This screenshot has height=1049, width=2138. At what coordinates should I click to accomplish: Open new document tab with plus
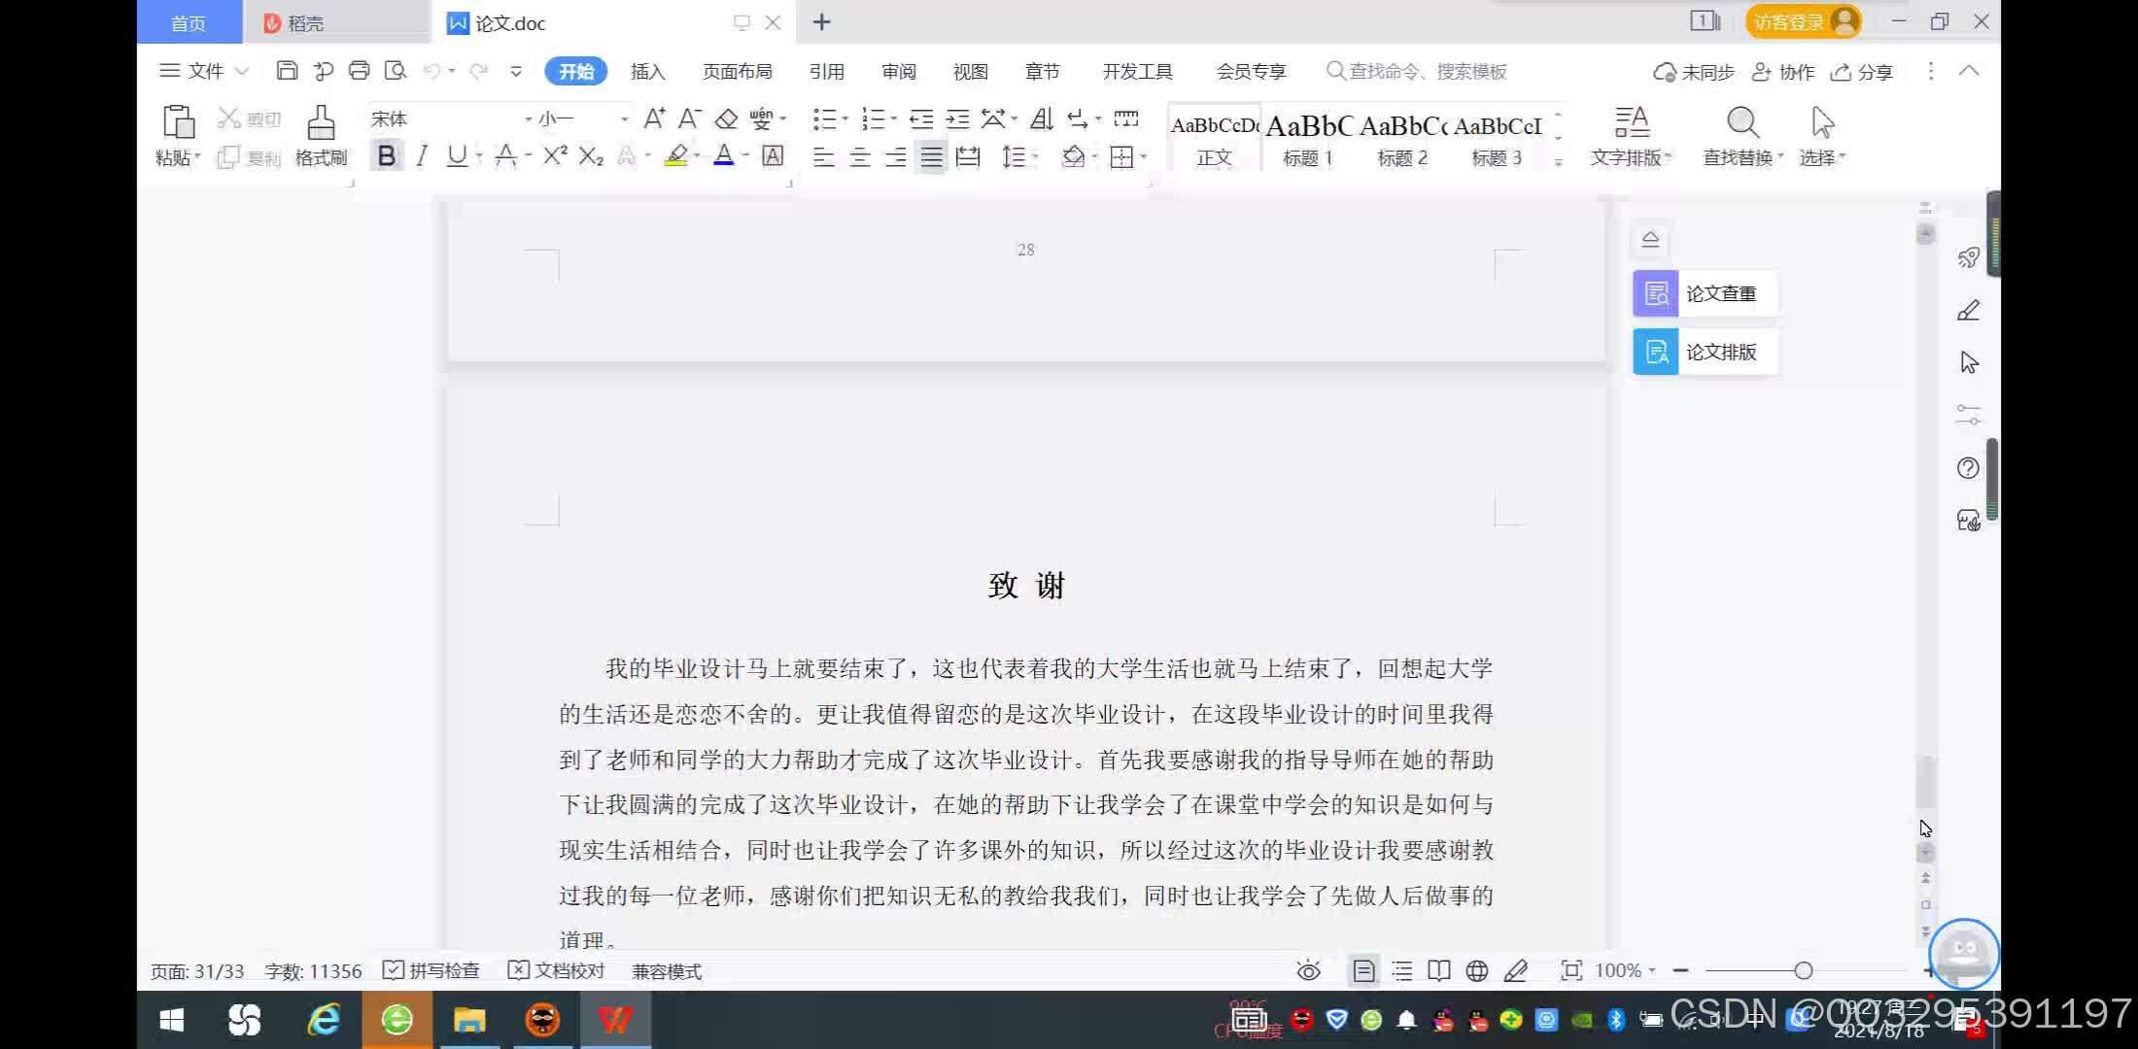[x=822, y=22]
